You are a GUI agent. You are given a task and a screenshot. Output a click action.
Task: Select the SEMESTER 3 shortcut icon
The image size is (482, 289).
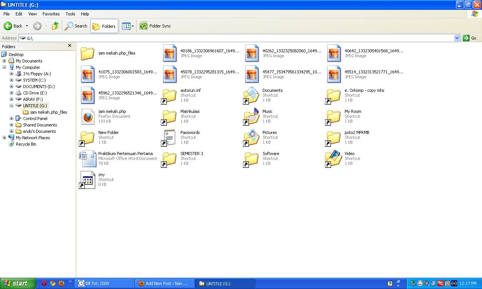coord(169,158)
